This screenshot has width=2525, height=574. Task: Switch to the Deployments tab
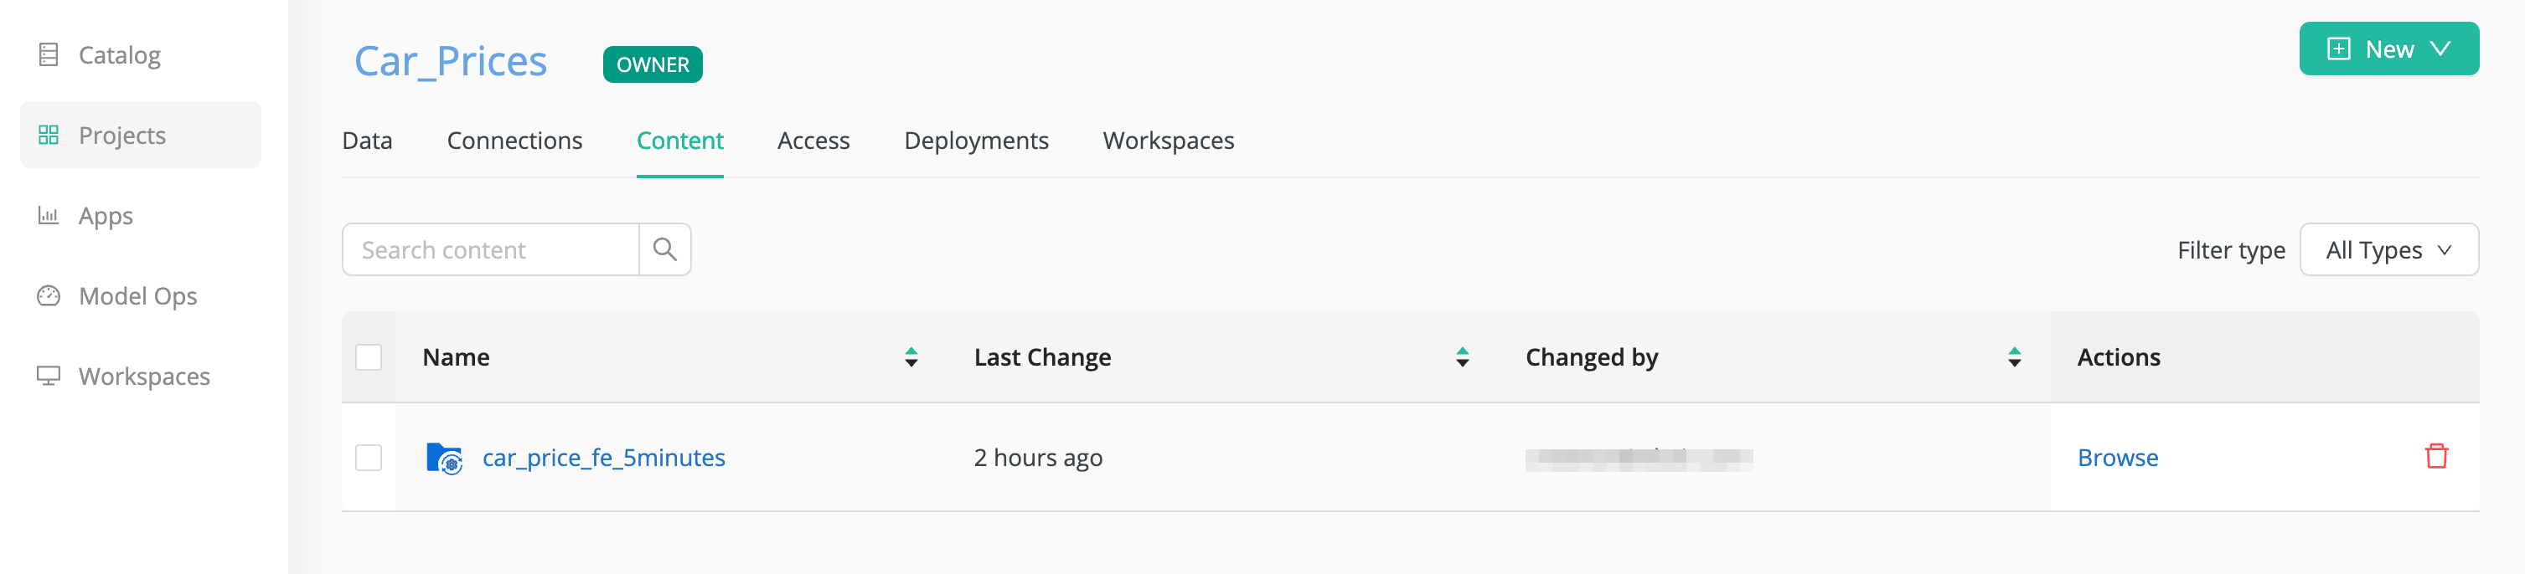[975, 141]
